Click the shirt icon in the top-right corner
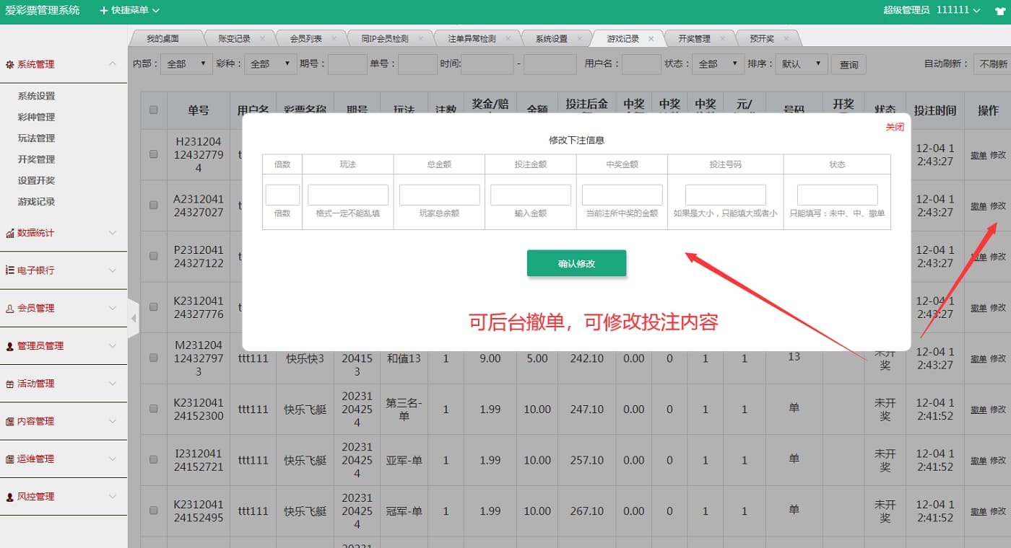 click(x=996, y=10)
